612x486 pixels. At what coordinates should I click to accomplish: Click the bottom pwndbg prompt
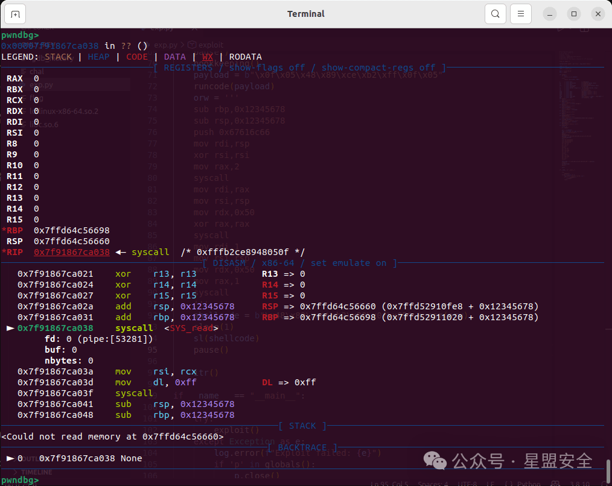[x=20, y=480]
